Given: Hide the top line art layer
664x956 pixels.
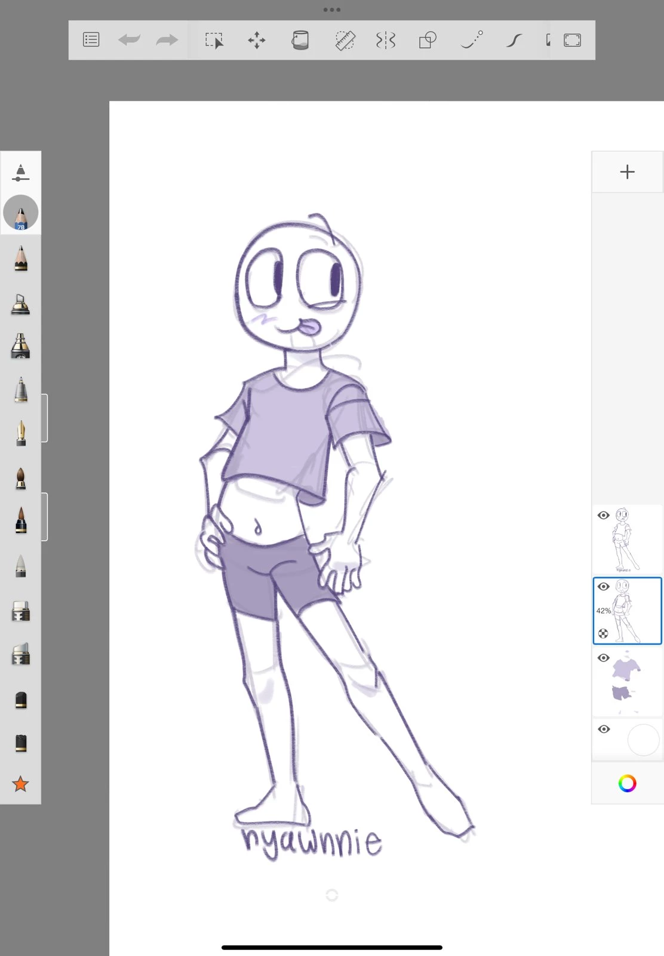Looking at the screenshot, I should coord(603,516).
